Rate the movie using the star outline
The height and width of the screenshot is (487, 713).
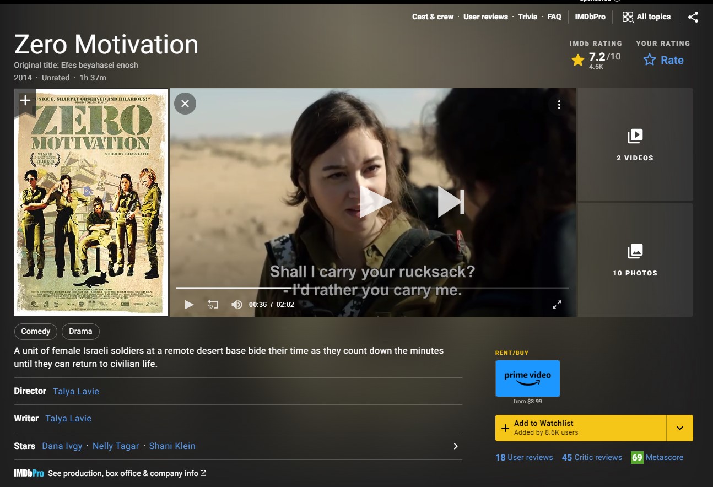[650, 60]
